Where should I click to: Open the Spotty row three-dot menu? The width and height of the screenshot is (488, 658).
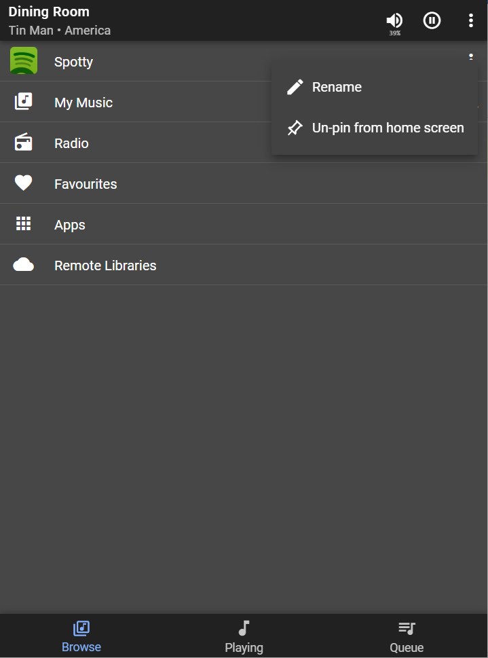point(470,56)
